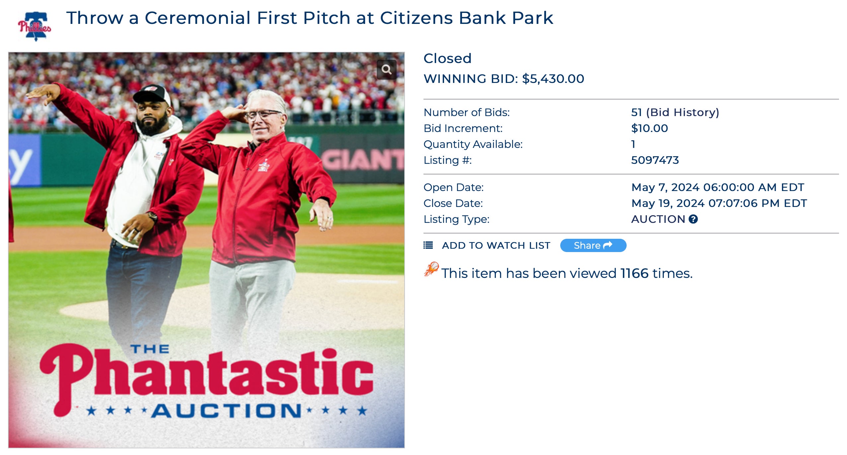
Task: Click the Phillies team logo
Action: click(35, 26)
